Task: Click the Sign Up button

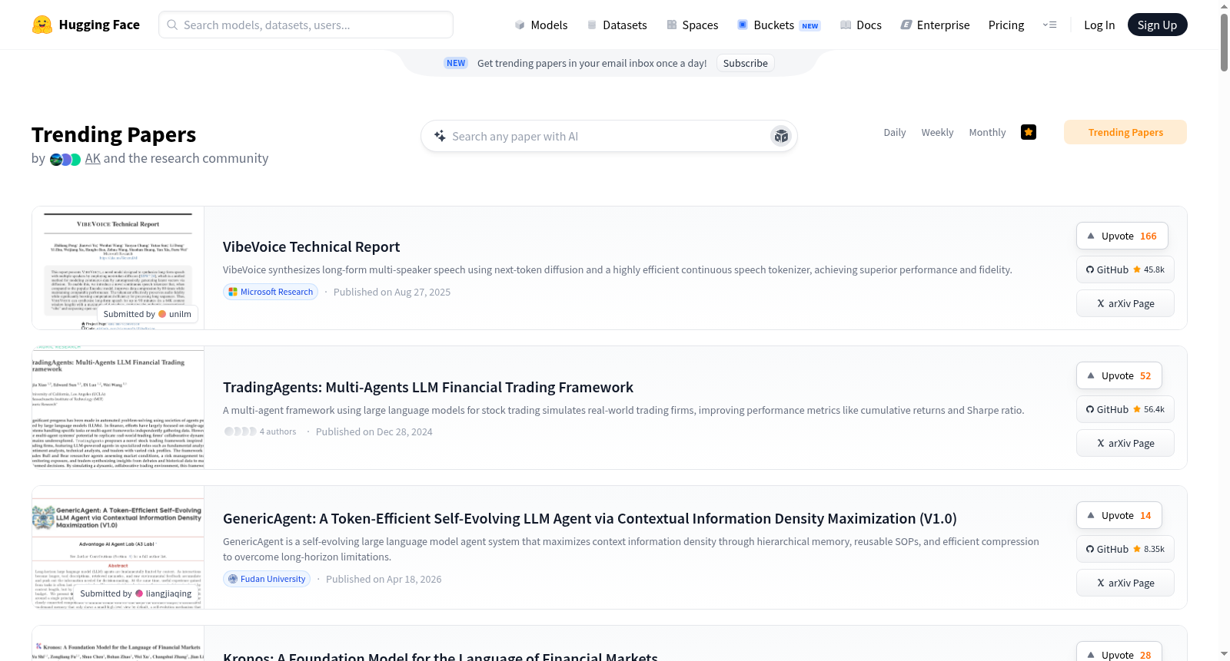Action: 1157,25
